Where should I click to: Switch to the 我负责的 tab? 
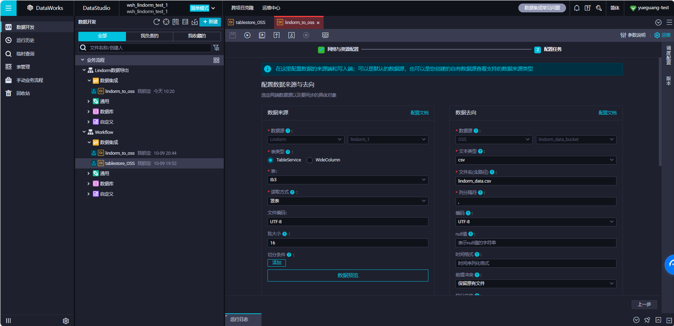click(x=150, y=36)
